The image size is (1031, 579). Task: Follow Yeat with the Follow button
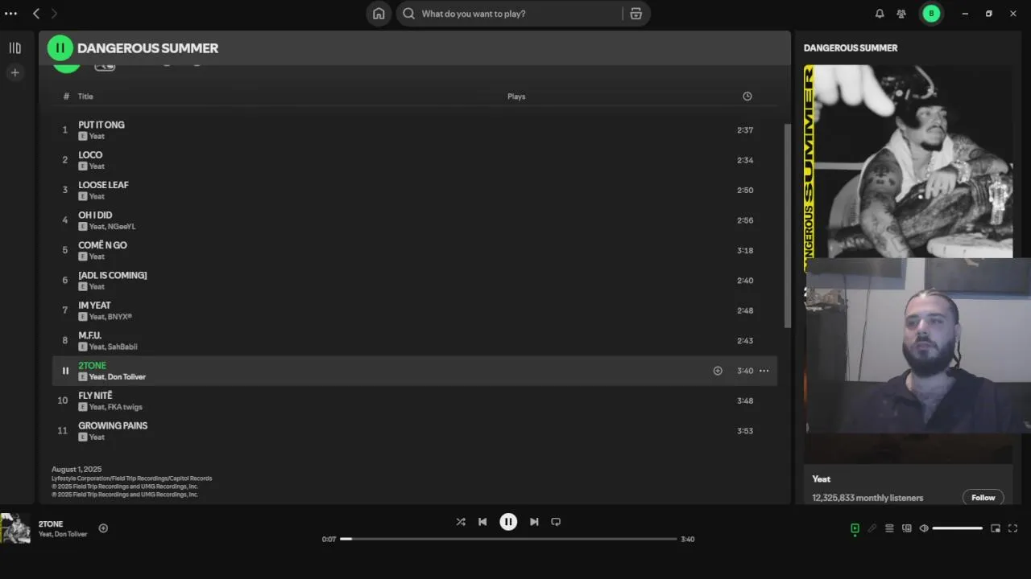click(983, 498)
